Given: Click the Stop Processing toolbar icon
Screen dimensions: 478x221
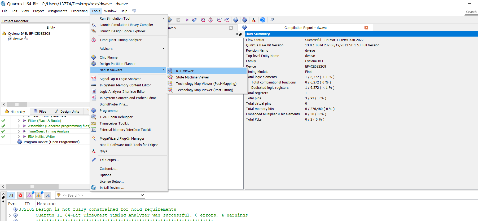Looking at the screenshot, I should coord(178,20).
